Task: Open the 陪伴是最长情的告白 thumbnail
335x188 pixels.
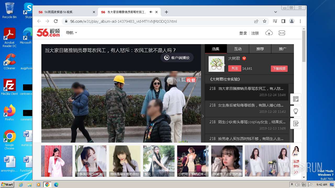Action: [x=125, y=161]
